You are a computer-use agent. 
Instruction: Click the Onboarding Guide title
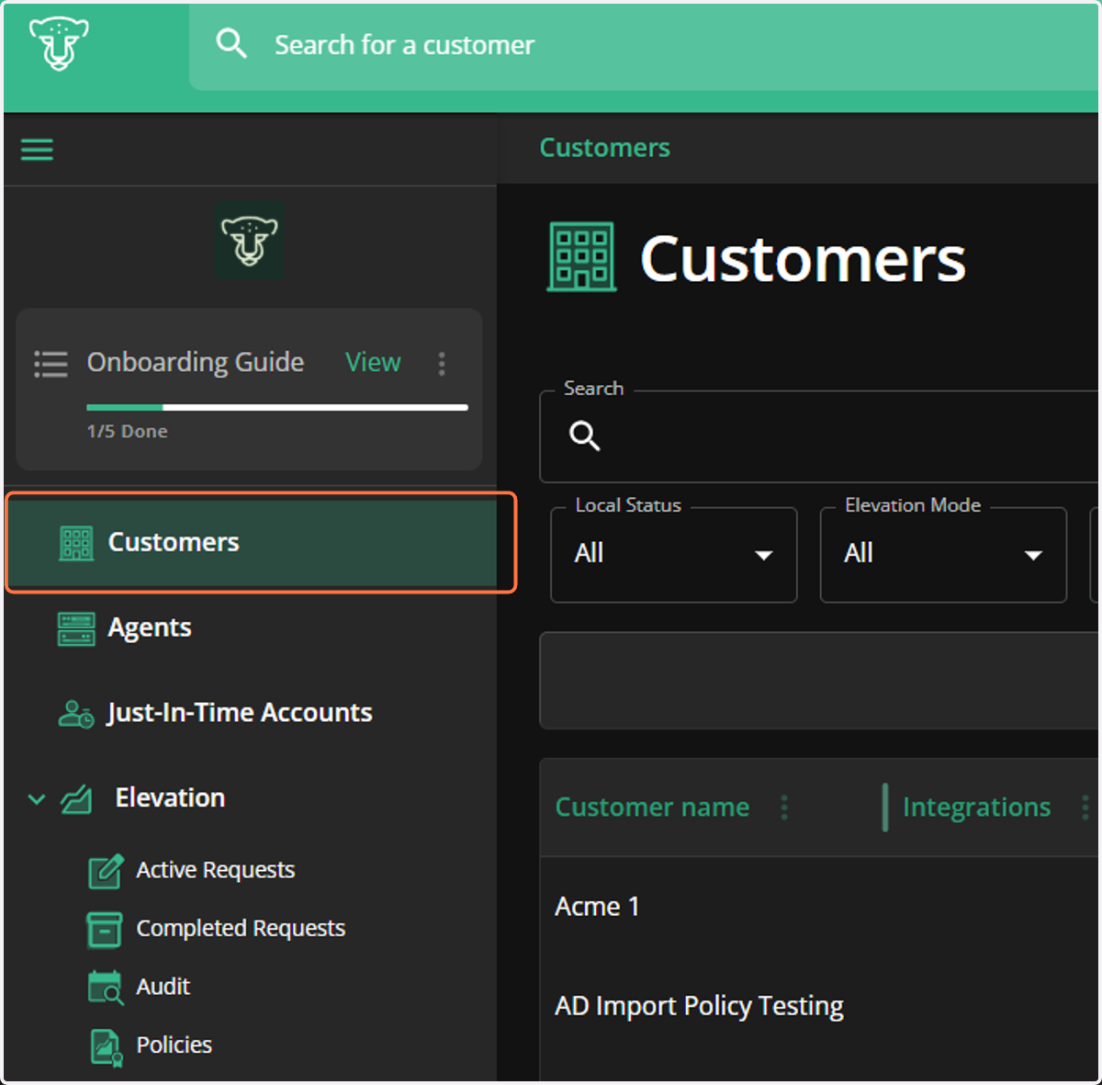(196, 362)
